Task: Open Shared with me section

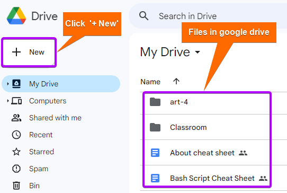Action: tap(55, 118)
